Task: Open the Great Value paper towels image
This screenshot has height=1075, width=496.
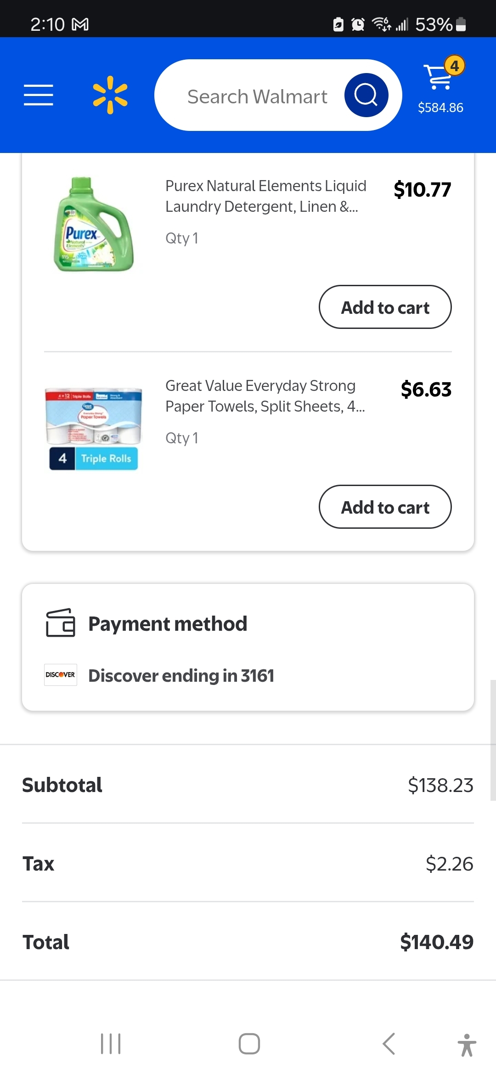Action: point(94,429)
